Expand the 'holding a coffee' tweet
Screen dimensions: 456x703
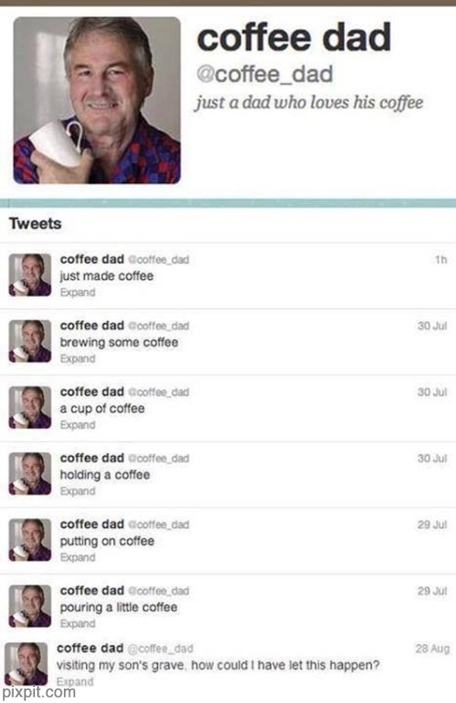tap(78, 491)
